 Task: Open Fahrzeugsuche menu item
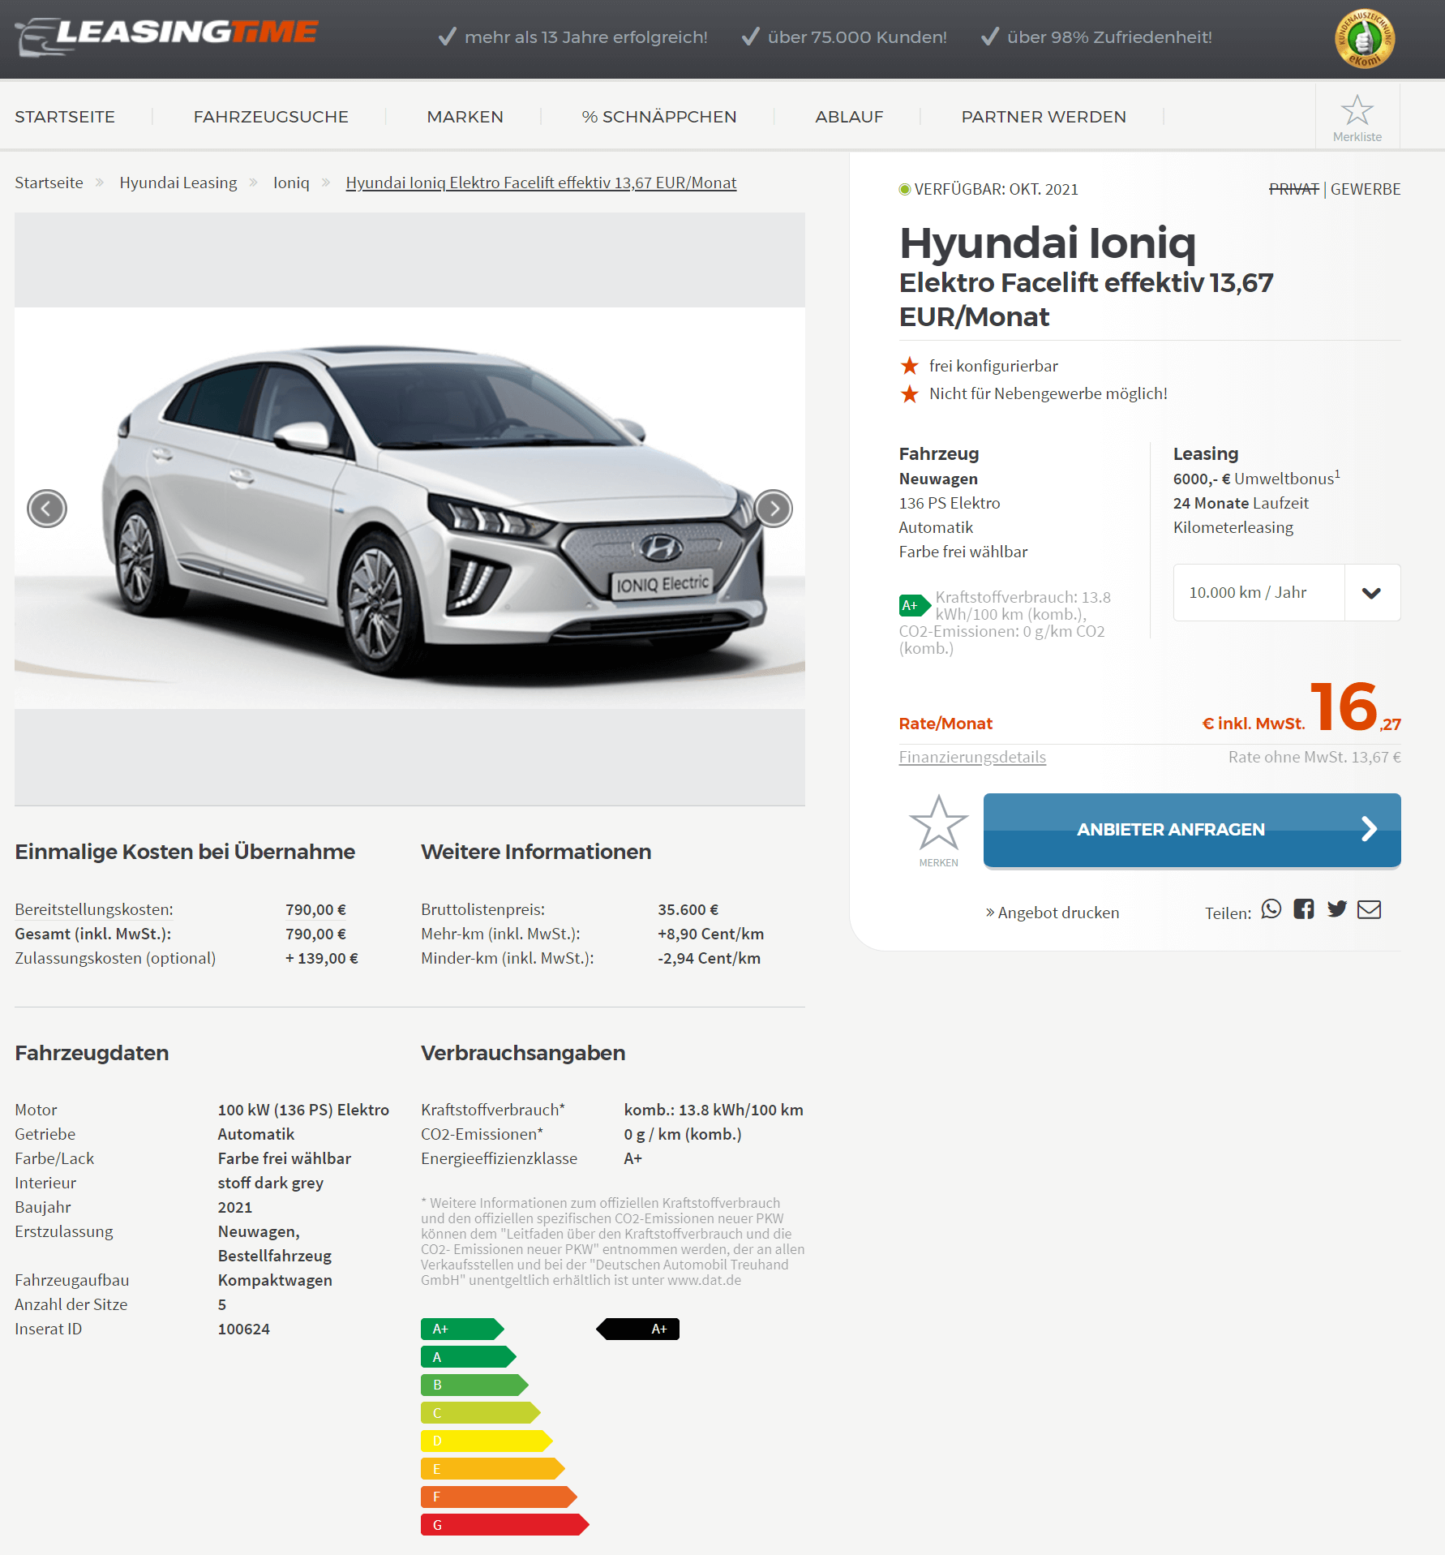coord(271,117)
